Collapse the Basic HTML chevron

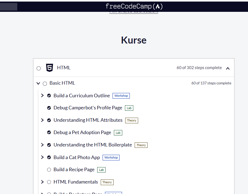coord(38,83)
